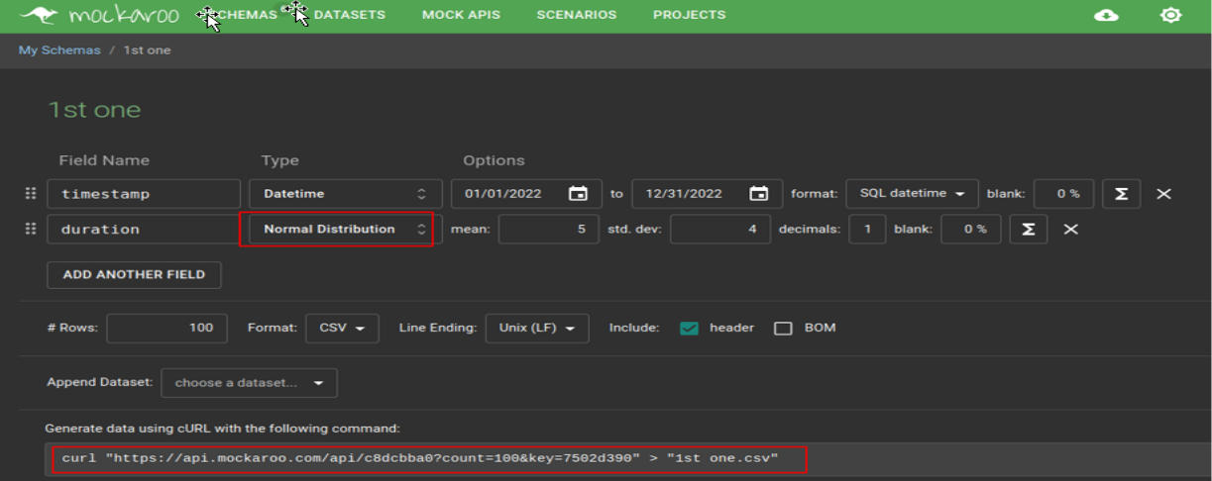Delete the duration field with X
The image size is (1212, 481).
click(x=1070, y=230)
